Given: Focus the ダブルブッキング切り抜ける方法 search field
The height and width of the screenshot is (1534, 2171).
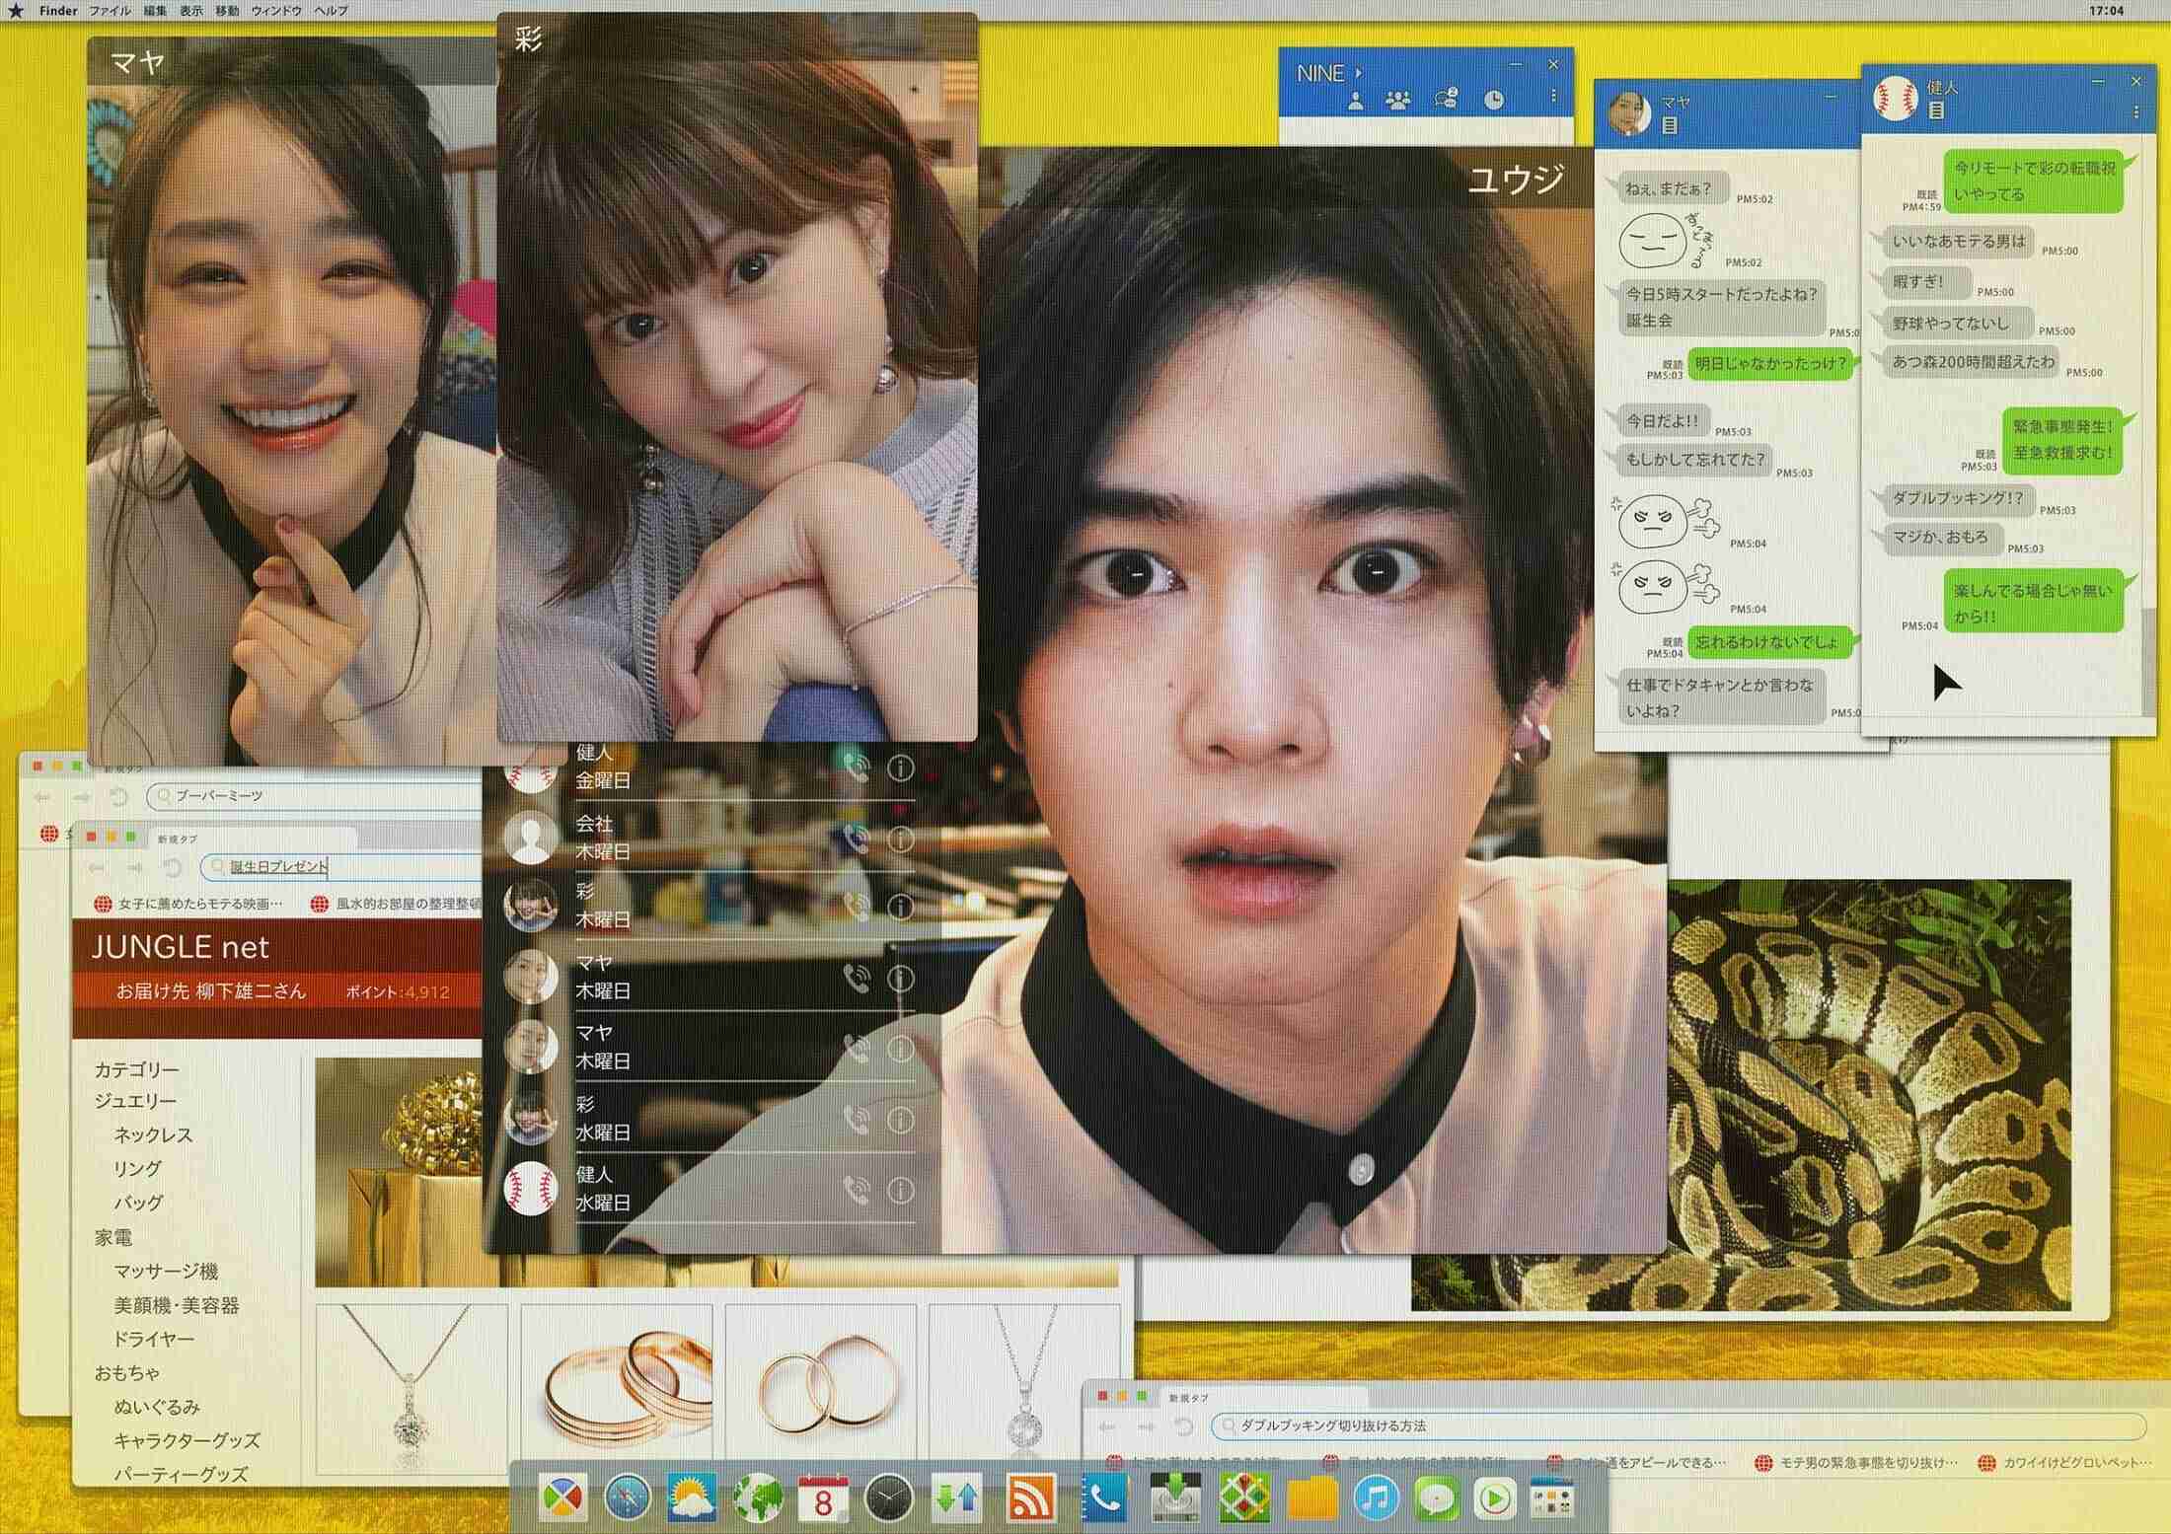Looking at the screenshot, I should point(1678,1426).
